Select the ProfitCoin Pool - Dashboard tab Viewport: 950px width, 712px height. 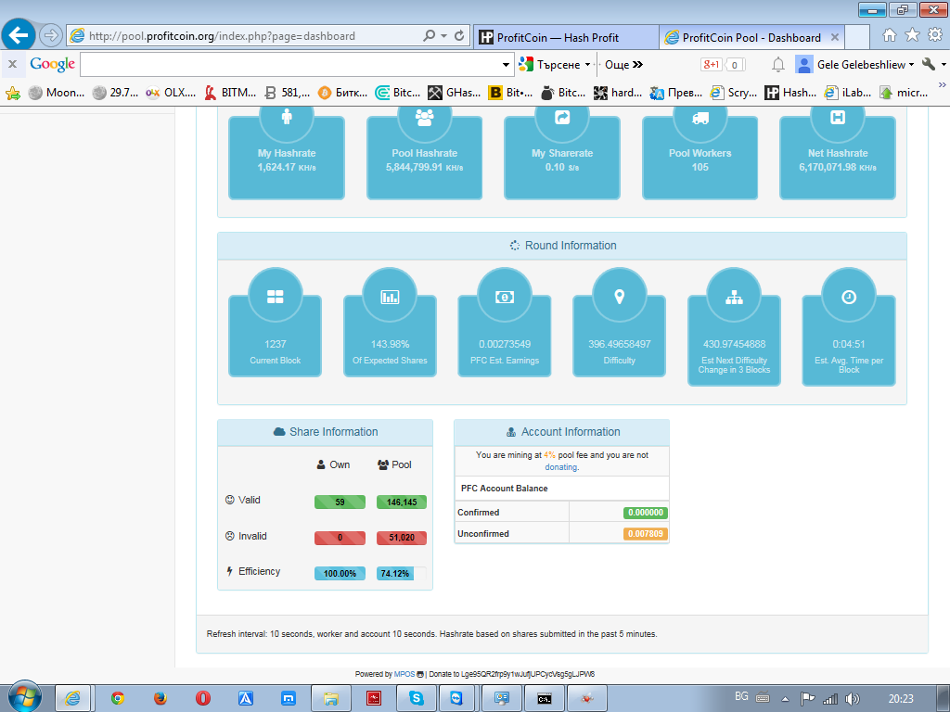click(x=751, y=37)
